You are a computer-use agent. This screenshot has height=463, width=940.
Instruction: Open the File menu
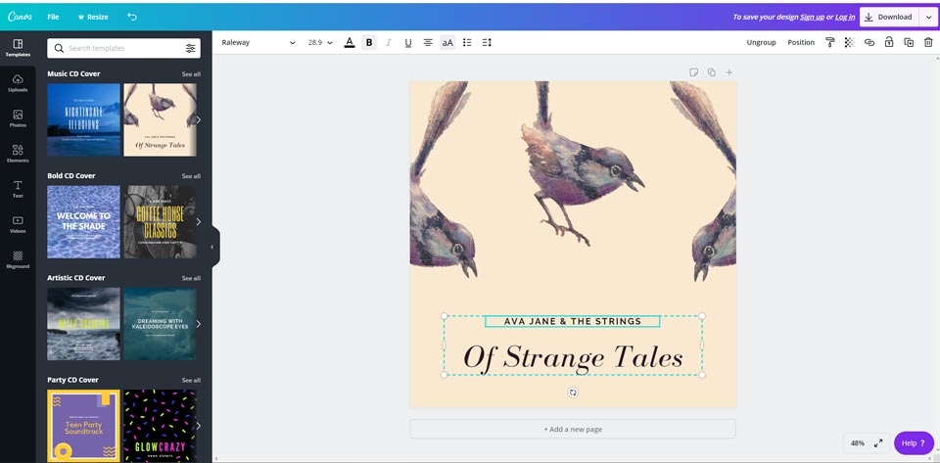click(53, 17)
